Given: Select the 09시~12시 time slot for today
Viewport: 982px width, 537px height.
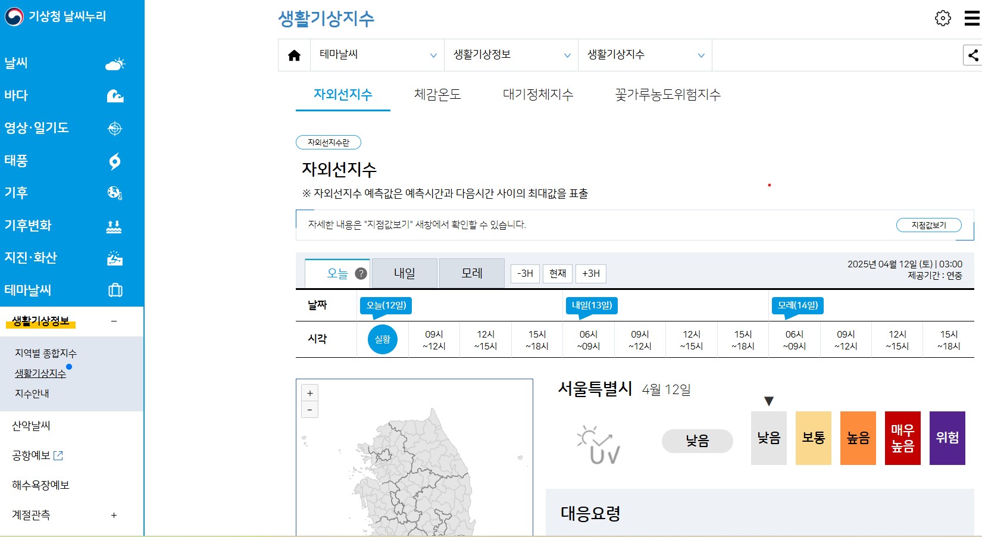Looking at the screenshot, I should 434,339.
